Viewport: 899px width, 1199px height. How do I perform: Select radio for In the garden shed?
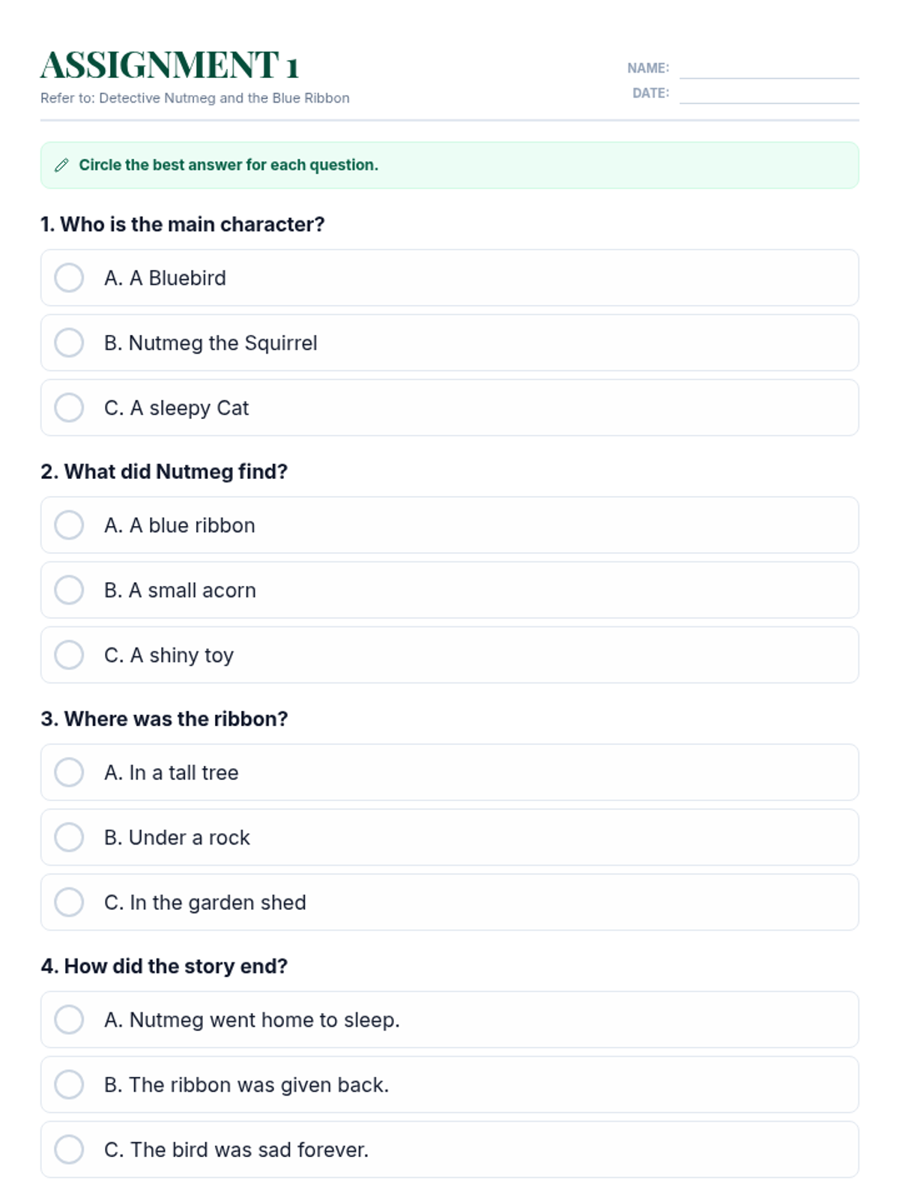(x=69, y=902)
